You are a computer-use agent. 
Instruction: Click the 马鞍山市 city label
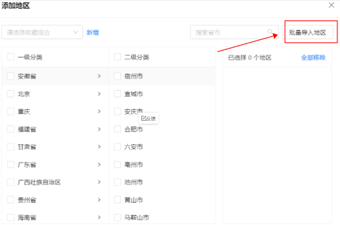(x=136, y=218)
